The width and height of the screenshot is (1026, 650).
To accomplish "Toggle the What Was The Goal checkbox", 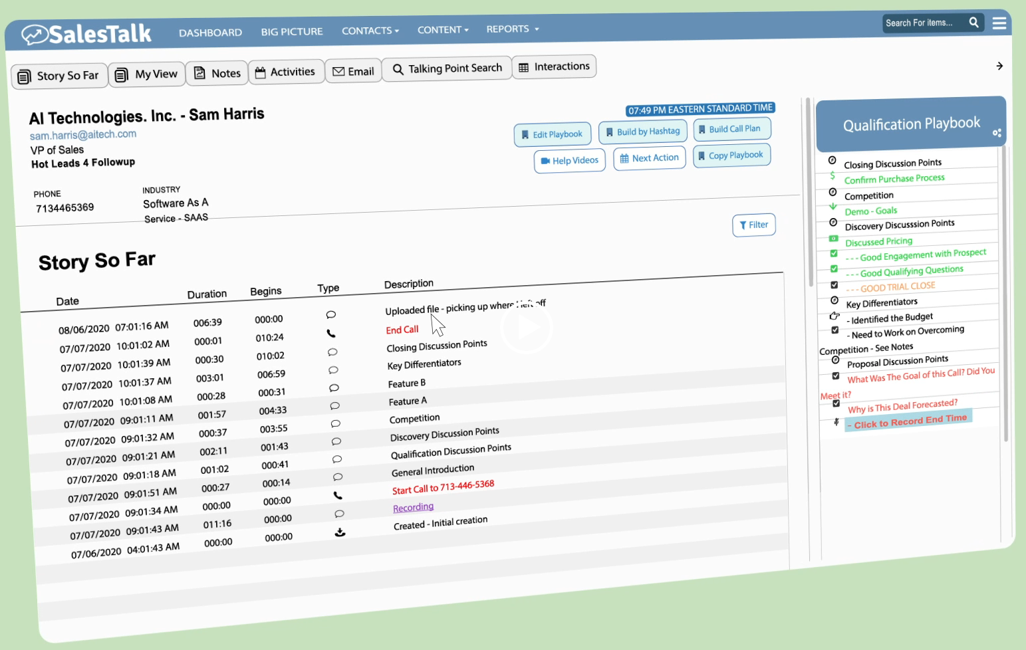I will (836, 376).
